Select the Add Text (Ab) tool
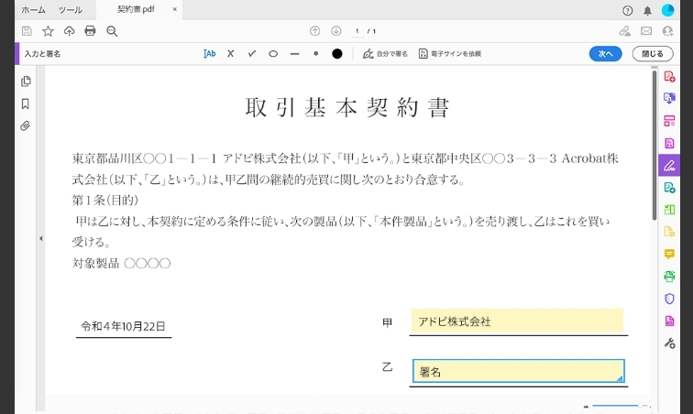 click(210, 54)
